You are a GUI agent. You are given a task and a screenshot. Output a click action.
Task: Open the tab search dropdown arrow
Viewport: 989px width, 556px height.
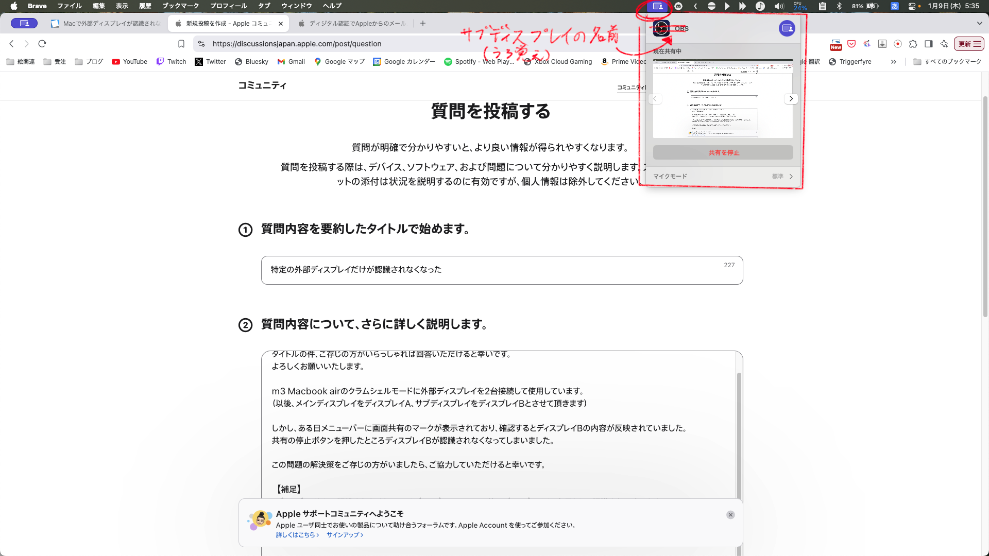pyautogui.click(x=979, y=23)
